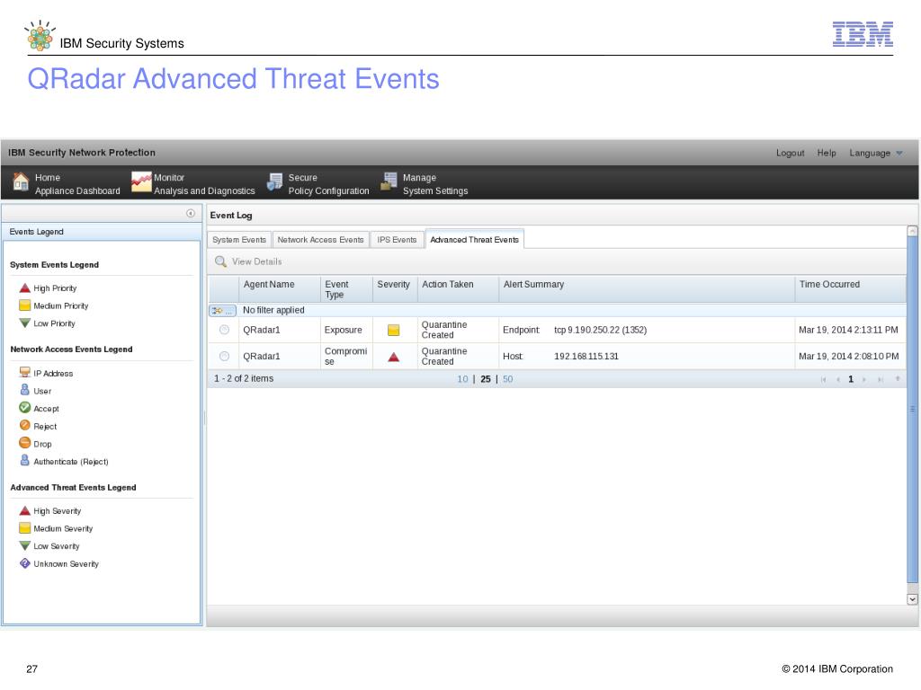921x690 pixels.
Task: Sort by Event Type column
Action: [x=346, y=288]
